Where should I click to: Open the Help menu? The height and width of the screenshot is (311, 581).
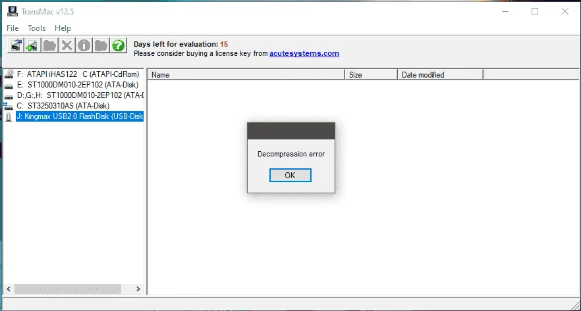point(63,28)
